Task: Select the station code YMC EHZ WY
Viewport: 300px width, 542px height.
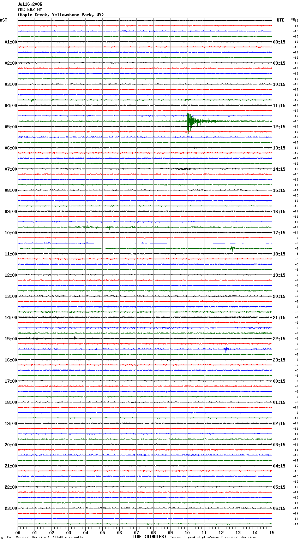Action: click(x=30, y=10)
